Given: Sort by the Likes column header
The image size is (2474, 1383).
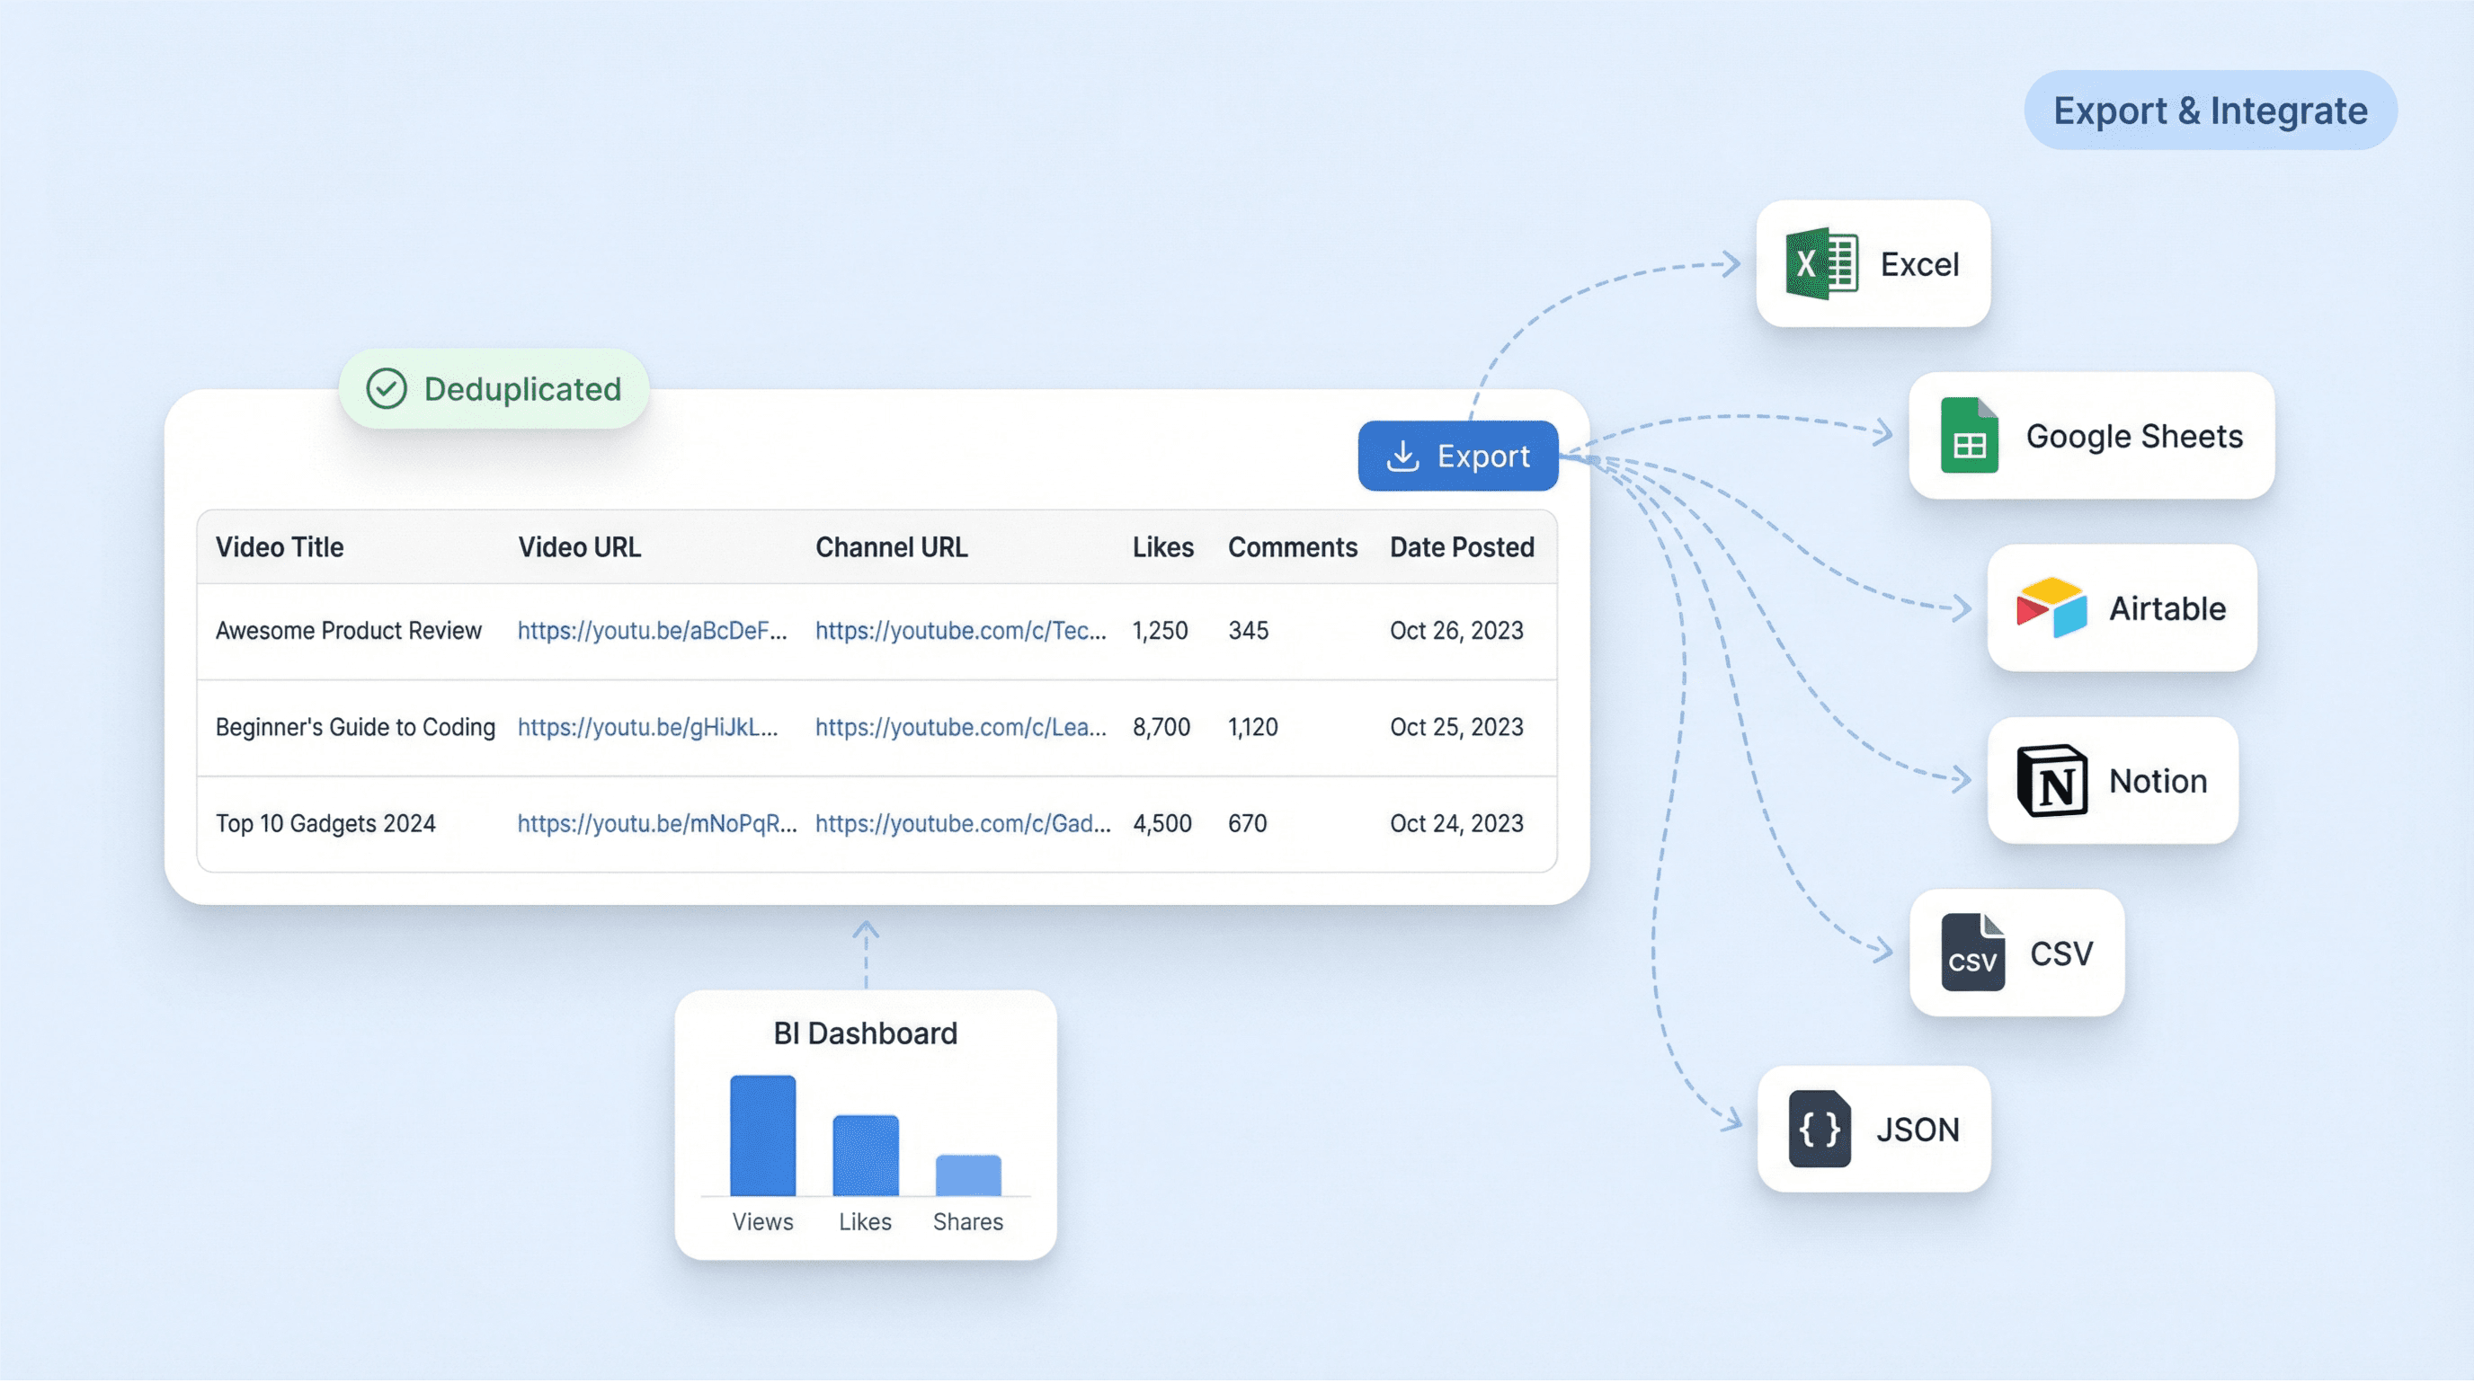Looking at the screenshot, I should (1163, 548).
